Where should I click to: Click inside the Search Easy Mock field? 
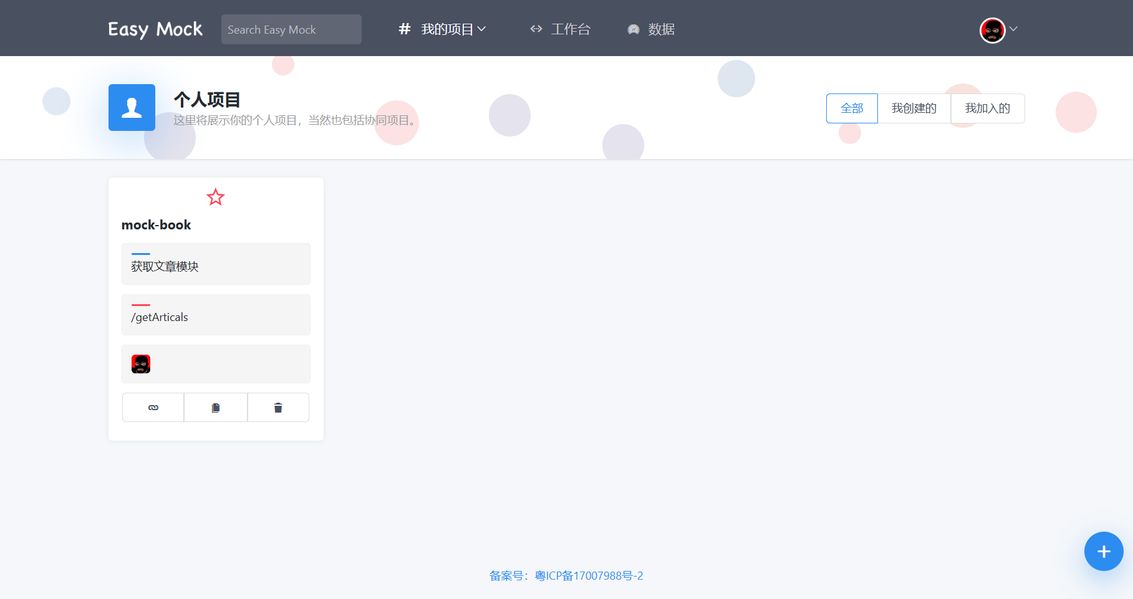tap(291, 29)
